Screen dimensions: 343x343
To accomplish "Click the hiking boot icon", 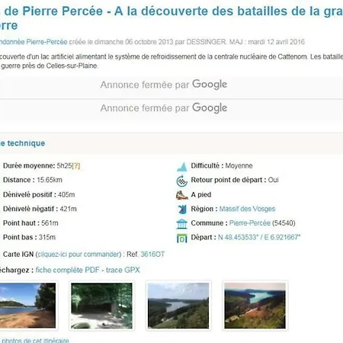I will (x=182, y=195).
